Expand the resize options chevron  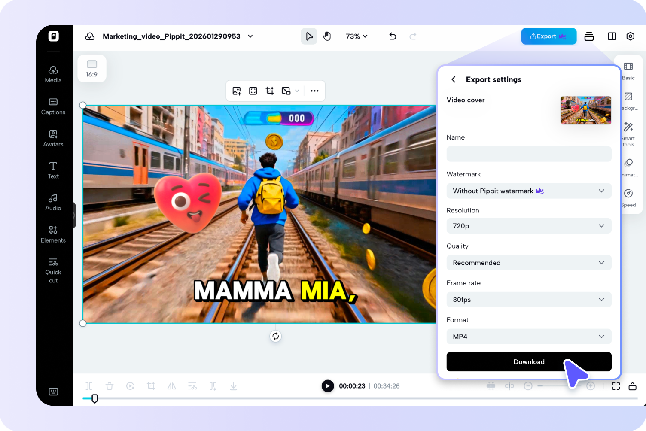point(297,91)
